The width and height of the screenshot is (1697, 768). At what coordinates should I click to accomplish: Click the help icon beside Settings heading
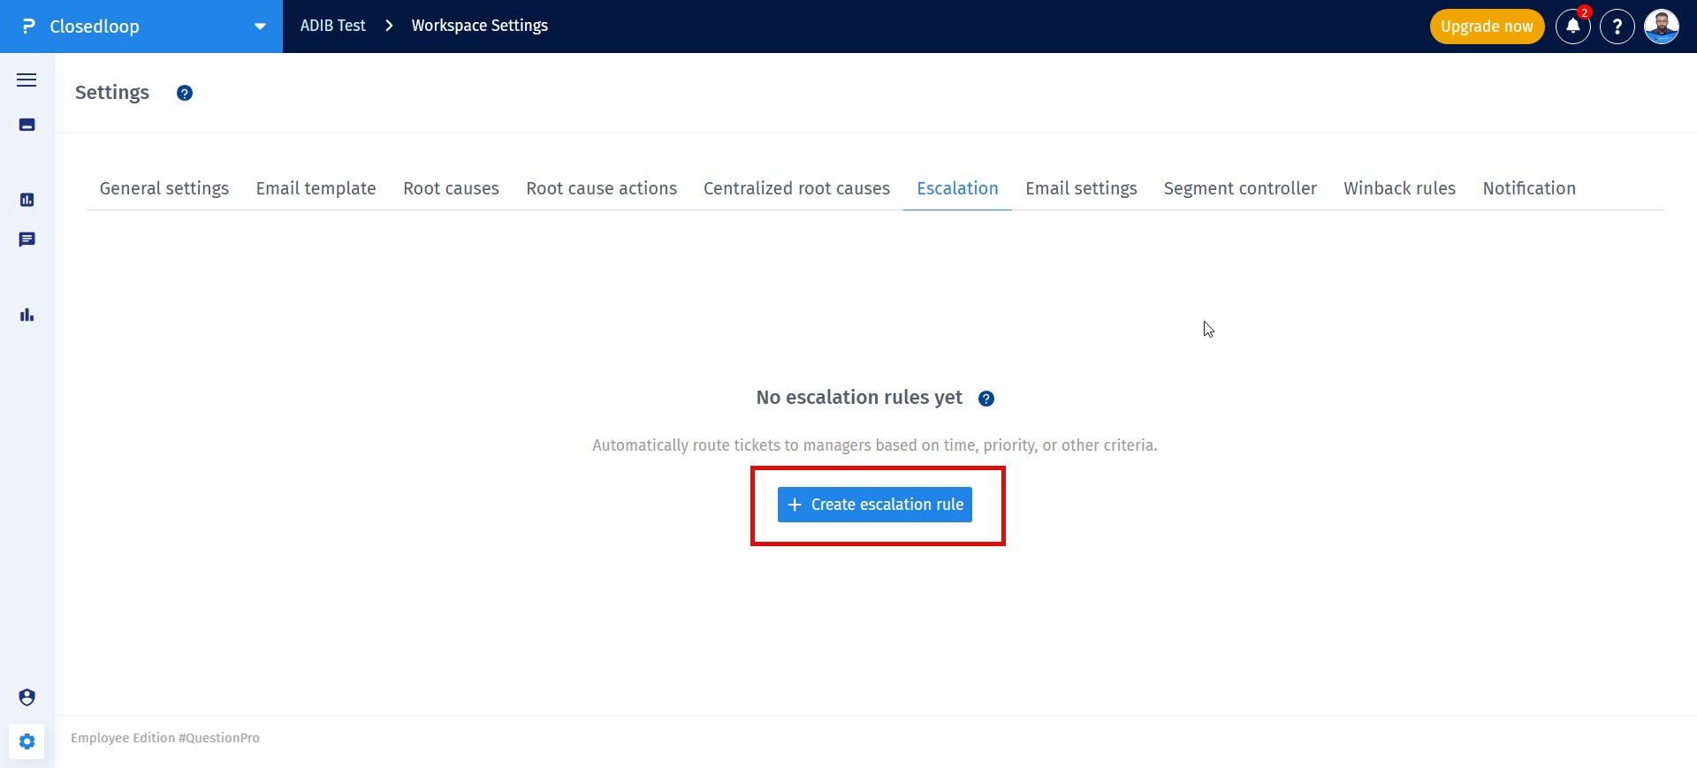pyautogui.click(x=185, y=93)
